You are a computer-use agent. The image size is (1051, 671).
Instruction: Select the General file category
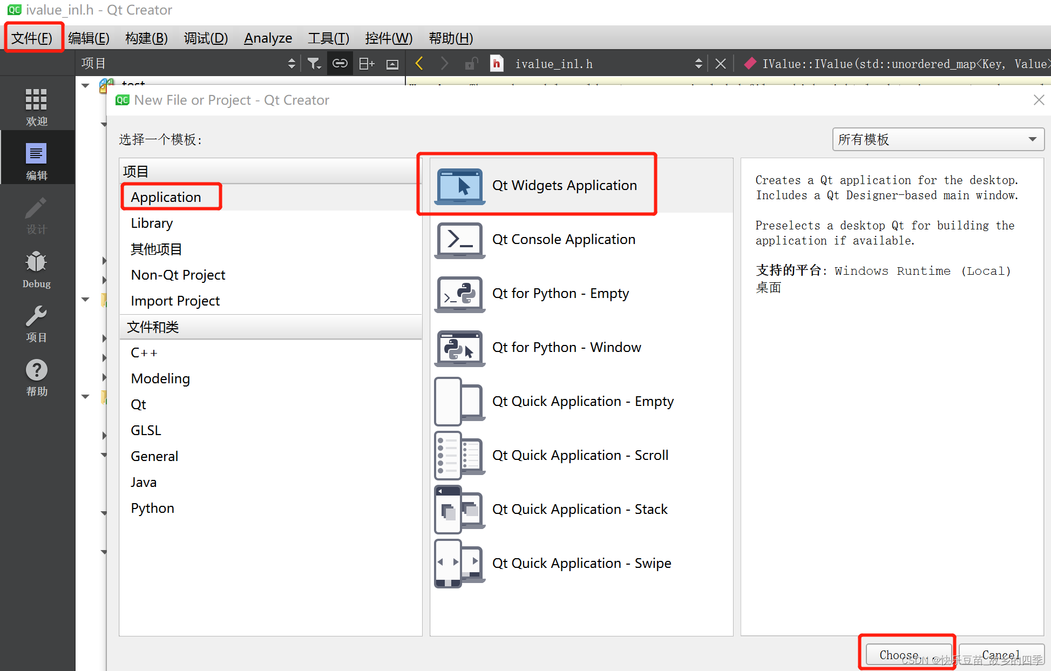270,456
